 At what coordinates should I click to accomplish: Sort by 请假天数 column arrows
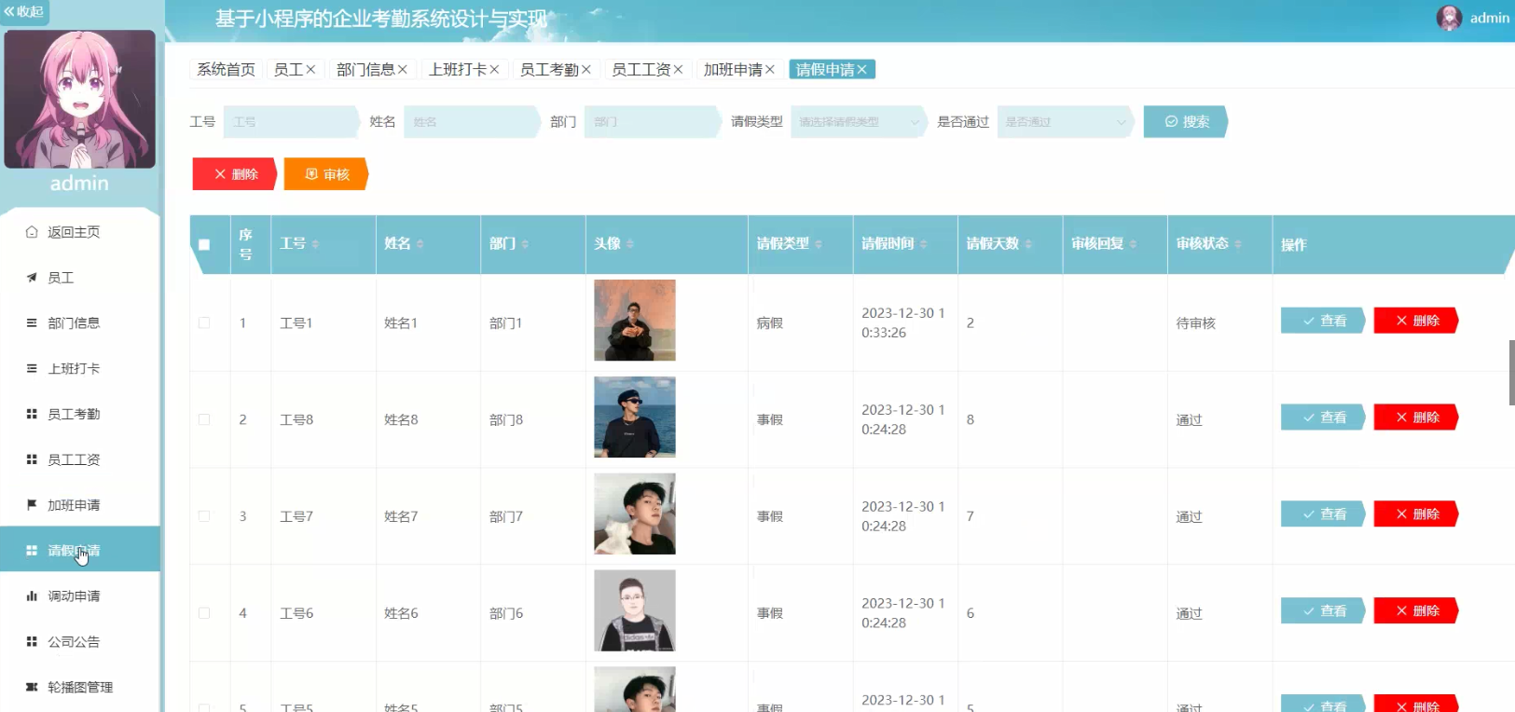pyautogui.click(x=1028, y=244)
